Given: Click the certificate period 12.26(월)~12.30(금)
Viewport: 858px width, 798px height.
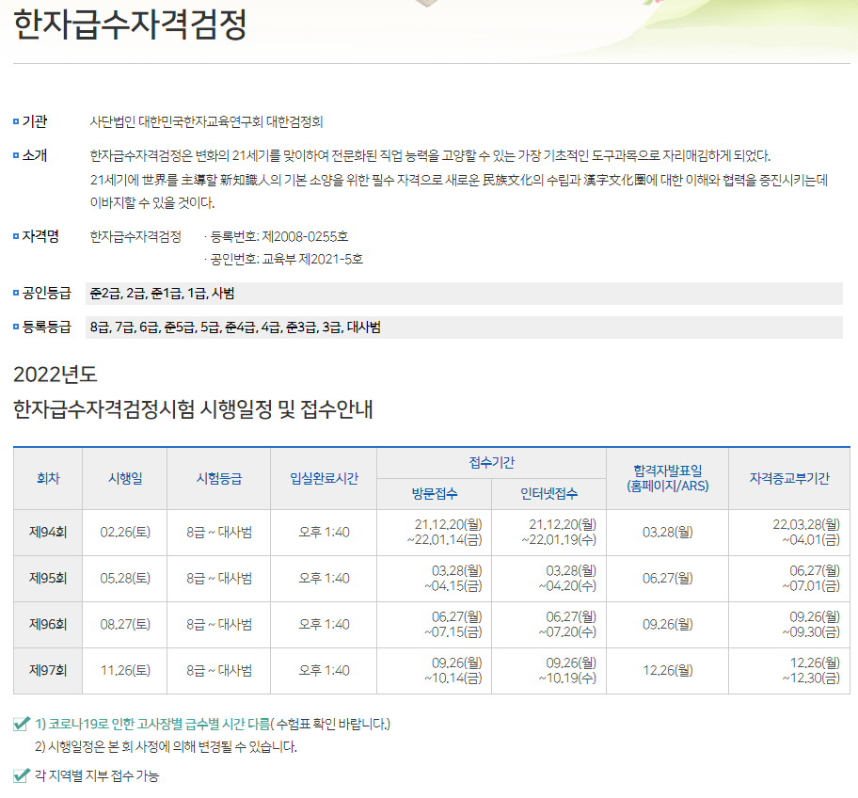Looking at the screenshot, I should pyautogui.click(x=812, y=670).
